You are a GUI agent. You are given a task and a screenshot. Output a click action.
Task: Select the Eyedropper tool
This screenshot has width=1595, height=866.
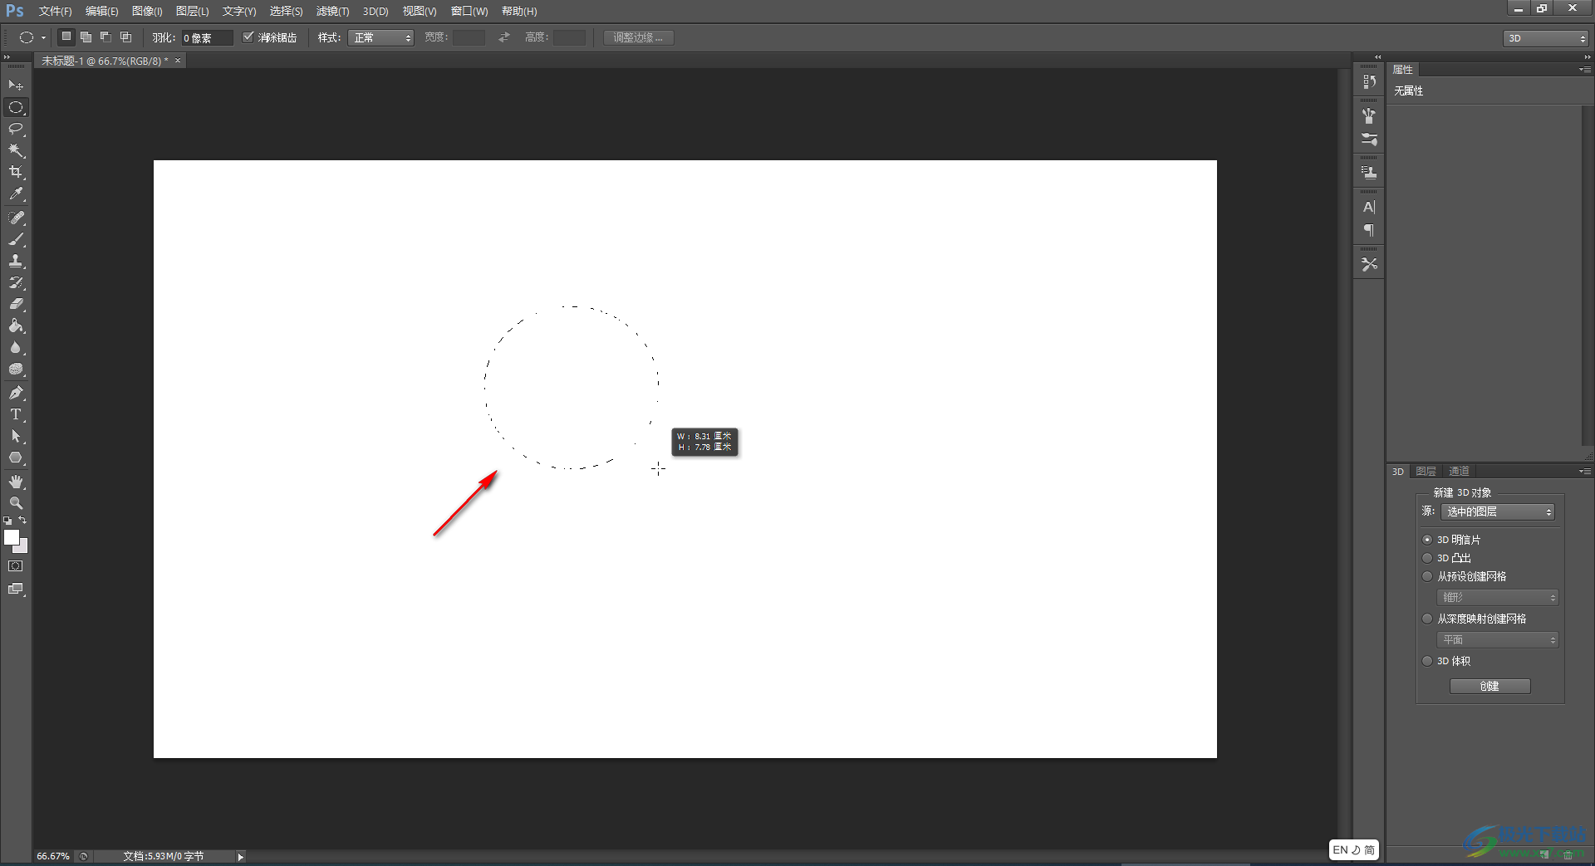(16, 193)
